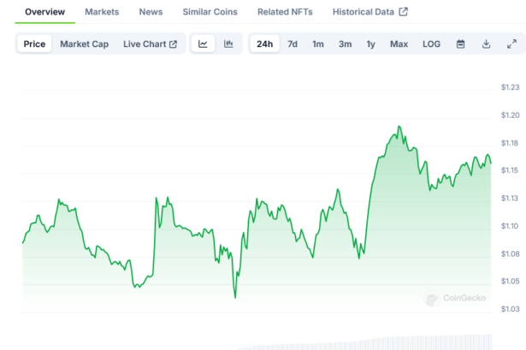Choose the 3m time range
Screen dimensions: 526x350
(x=345, y=44)
